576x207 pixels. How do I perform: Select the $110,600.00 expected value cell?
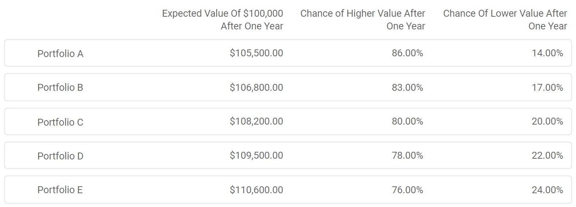click(256, 190)
